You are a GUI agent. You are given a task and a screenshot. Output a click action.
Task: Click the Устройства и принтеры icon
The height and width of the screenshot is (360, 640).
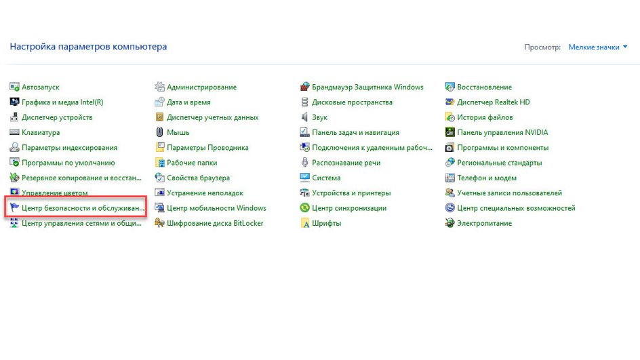pyautogui.click(x=305, y=193)
